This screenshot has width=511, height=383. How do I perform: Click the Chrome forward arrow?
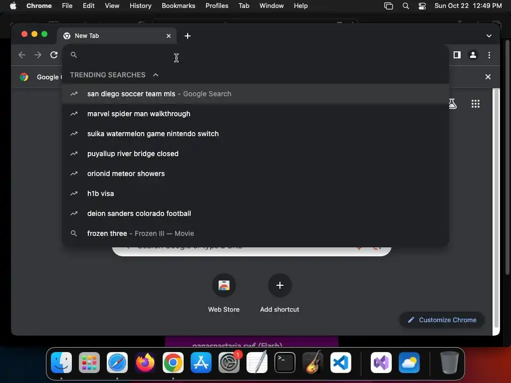pos(38,55)
